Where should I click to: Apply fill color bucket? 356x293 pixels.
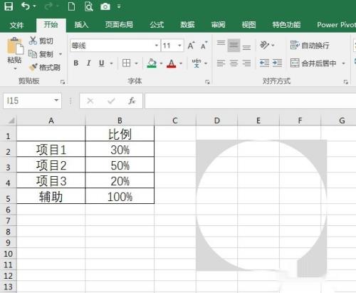tap(152, 63)
